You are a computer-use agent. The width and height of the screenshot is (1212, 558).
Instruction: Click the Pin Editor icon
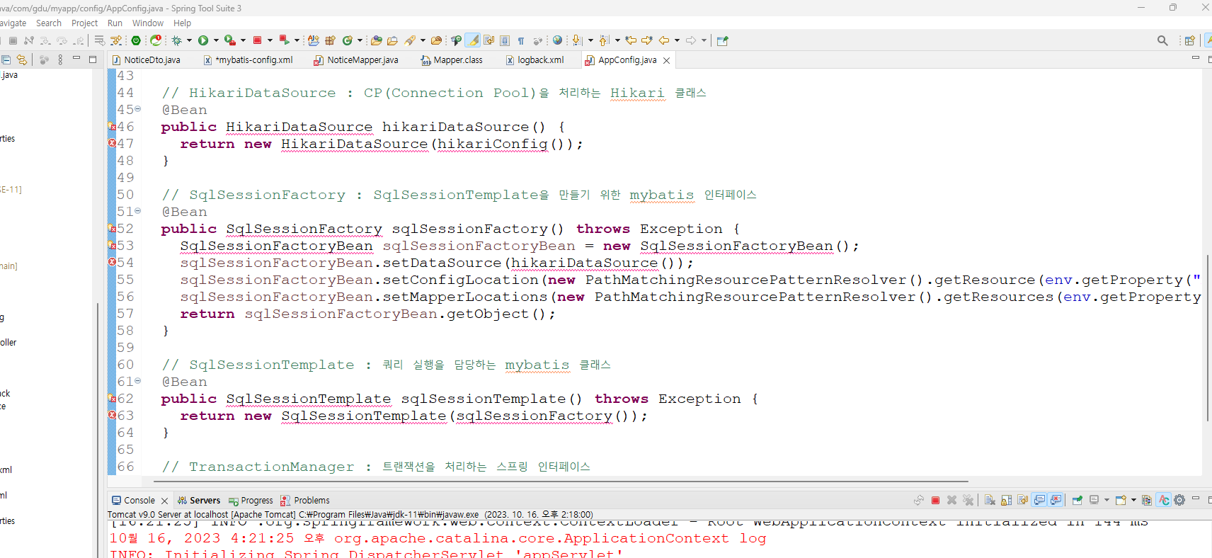722,40
